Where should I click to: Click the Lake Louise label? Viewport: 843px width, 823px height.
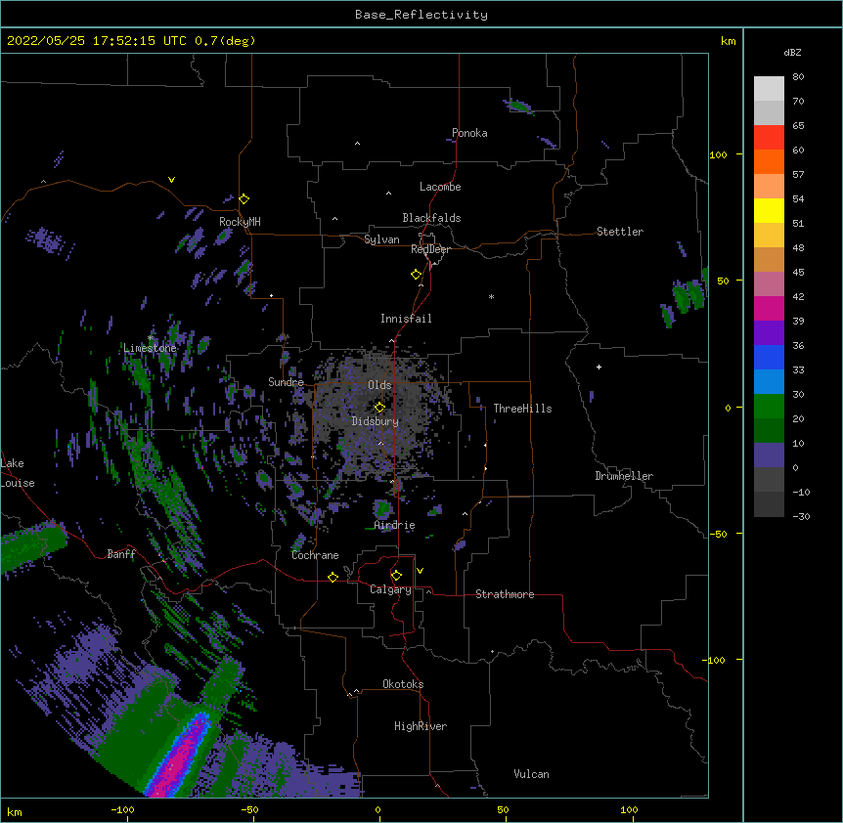(x=18, y=473)
